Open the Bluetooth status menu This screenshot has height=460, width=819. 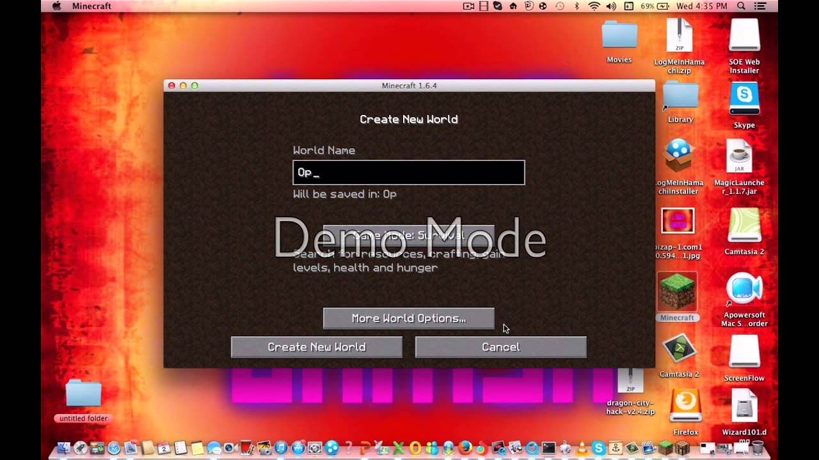point(576,6)
